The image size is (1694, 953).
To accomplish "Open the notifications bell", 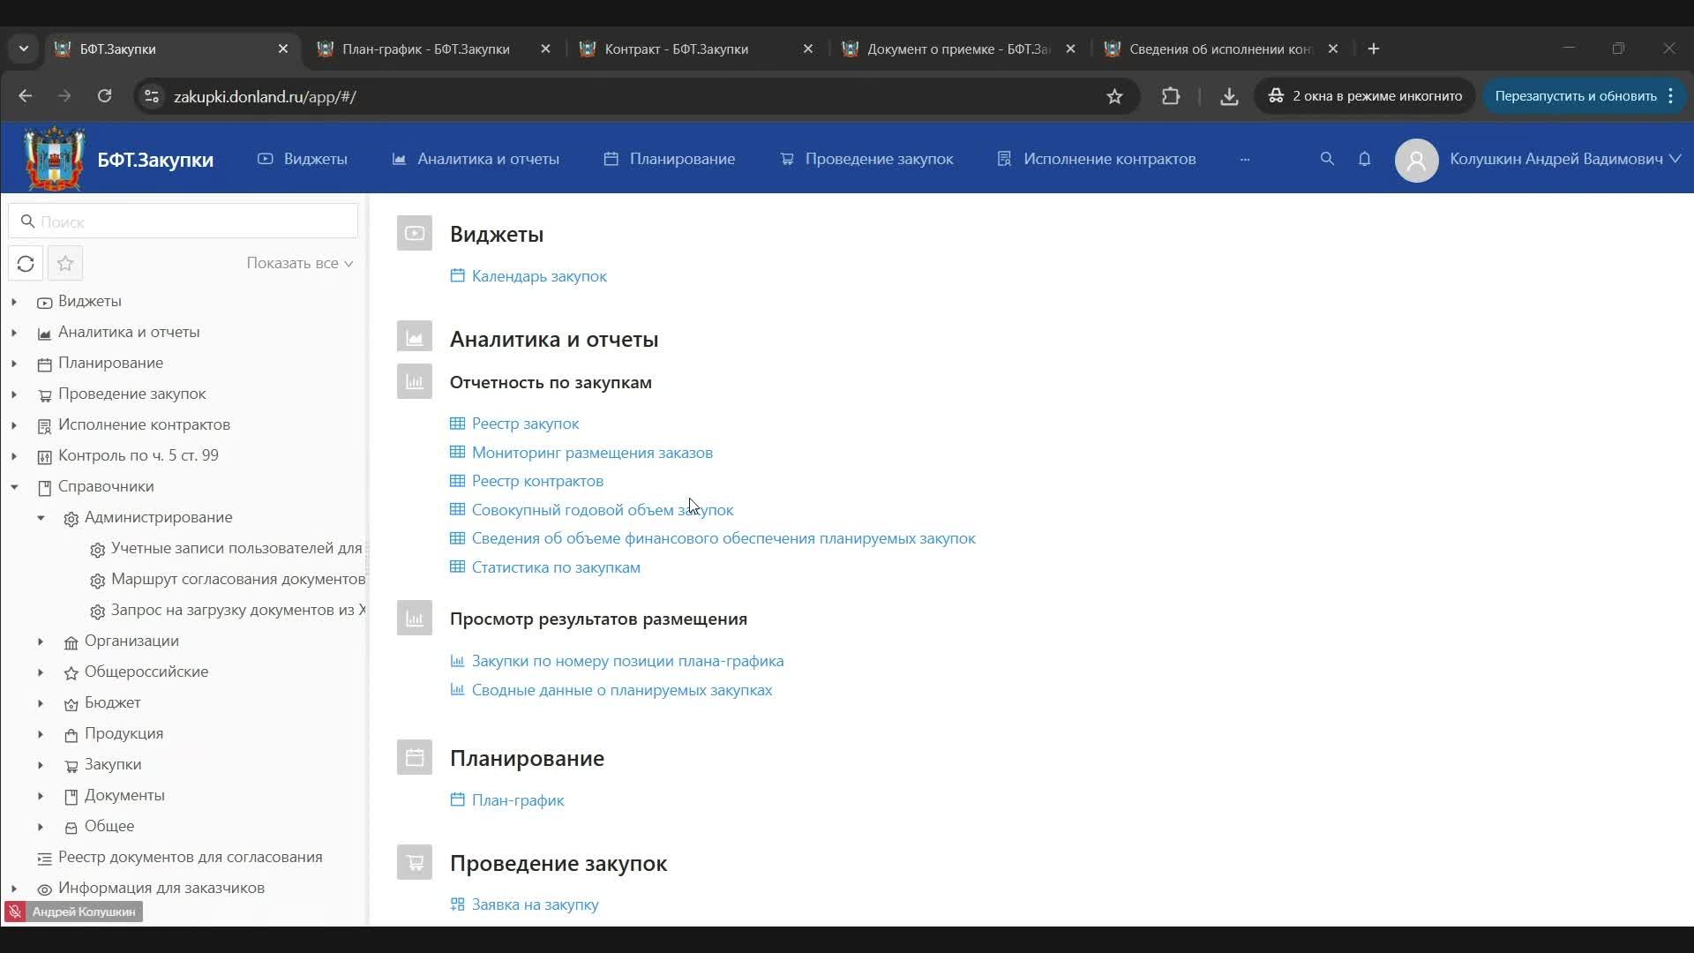I will point(1364,159).
